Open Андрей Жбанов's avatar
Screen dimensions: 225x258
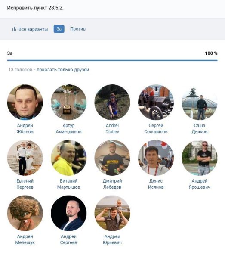point(25,102)
